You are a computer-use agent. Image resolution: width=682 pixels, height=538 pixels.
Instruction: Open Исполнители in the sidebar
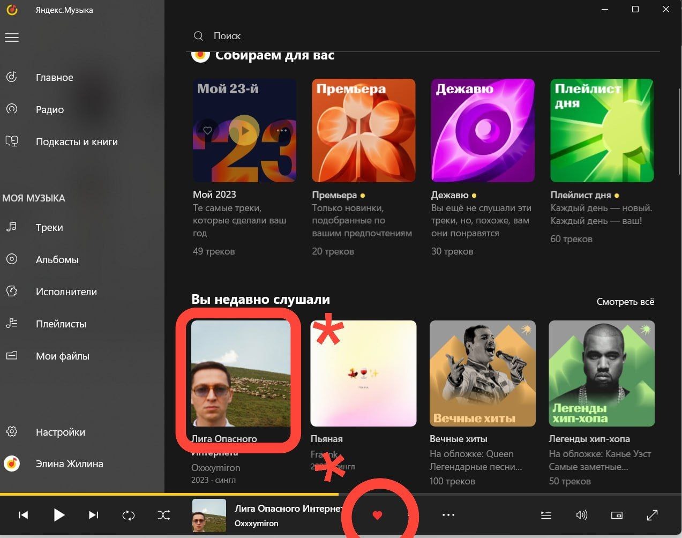click(66, 292)
